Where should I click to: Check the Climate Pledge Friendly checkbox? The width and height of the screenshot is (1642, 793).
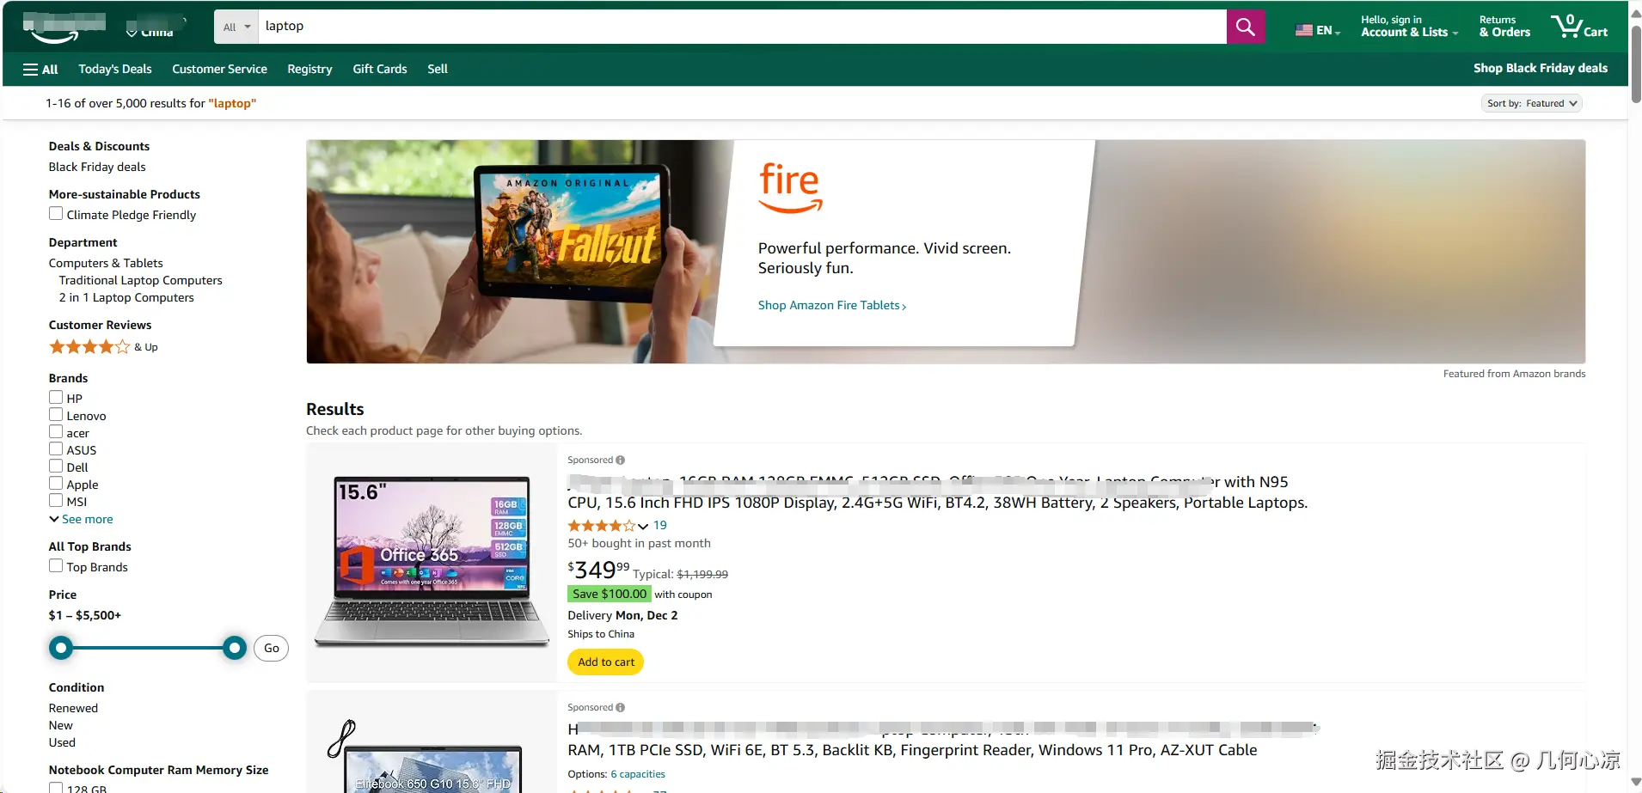[x=56, y=214]
